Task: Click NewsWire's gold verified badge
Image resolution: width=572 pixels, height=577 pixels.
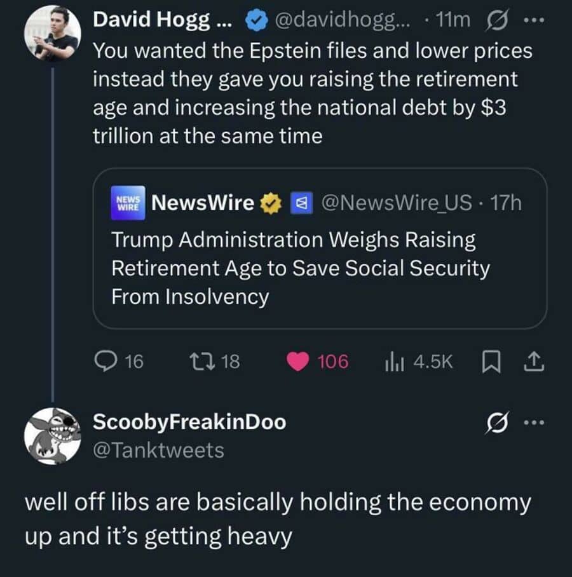Action: click(x=272, y=203)
